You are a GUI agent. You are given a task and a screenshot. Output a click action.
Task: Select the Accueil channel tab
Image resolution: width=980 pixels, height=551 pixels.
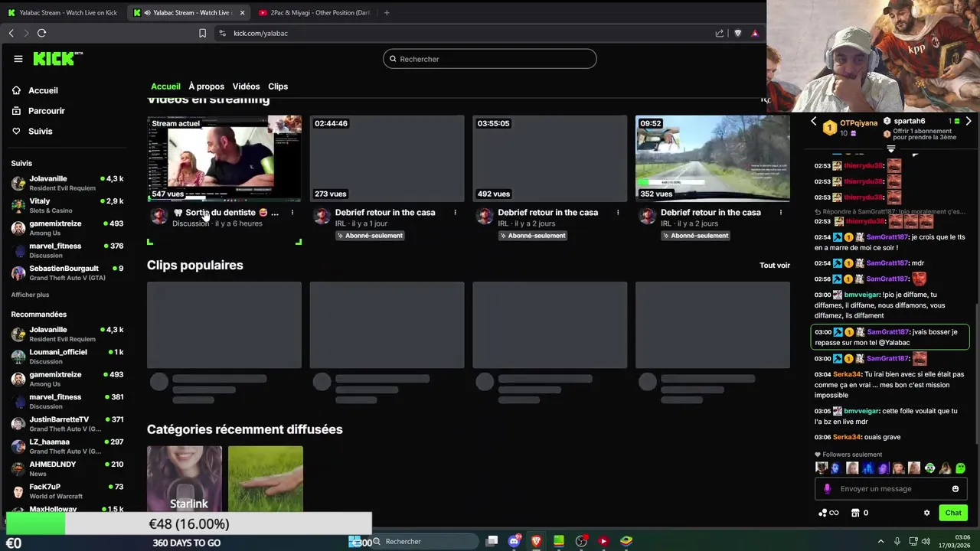(165, 86)
